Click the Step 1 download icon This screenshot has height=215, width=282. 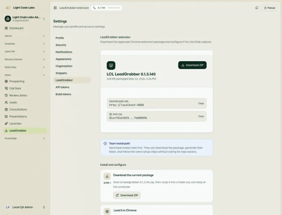107,176
